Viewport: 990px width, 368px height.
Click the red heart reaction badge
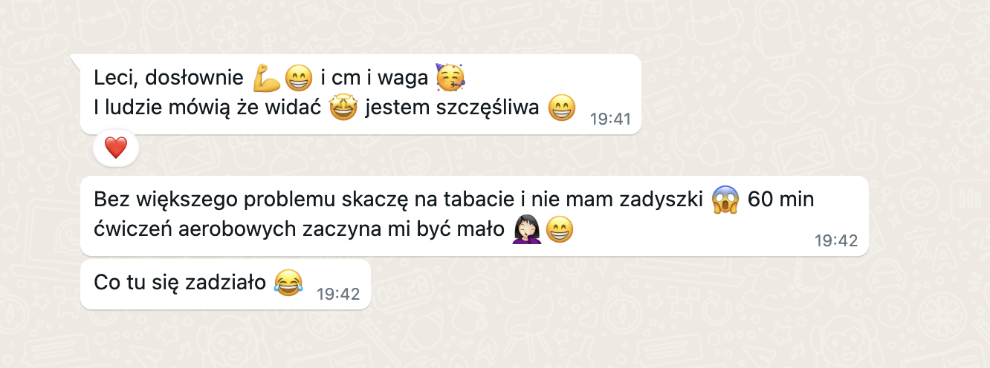116,148
